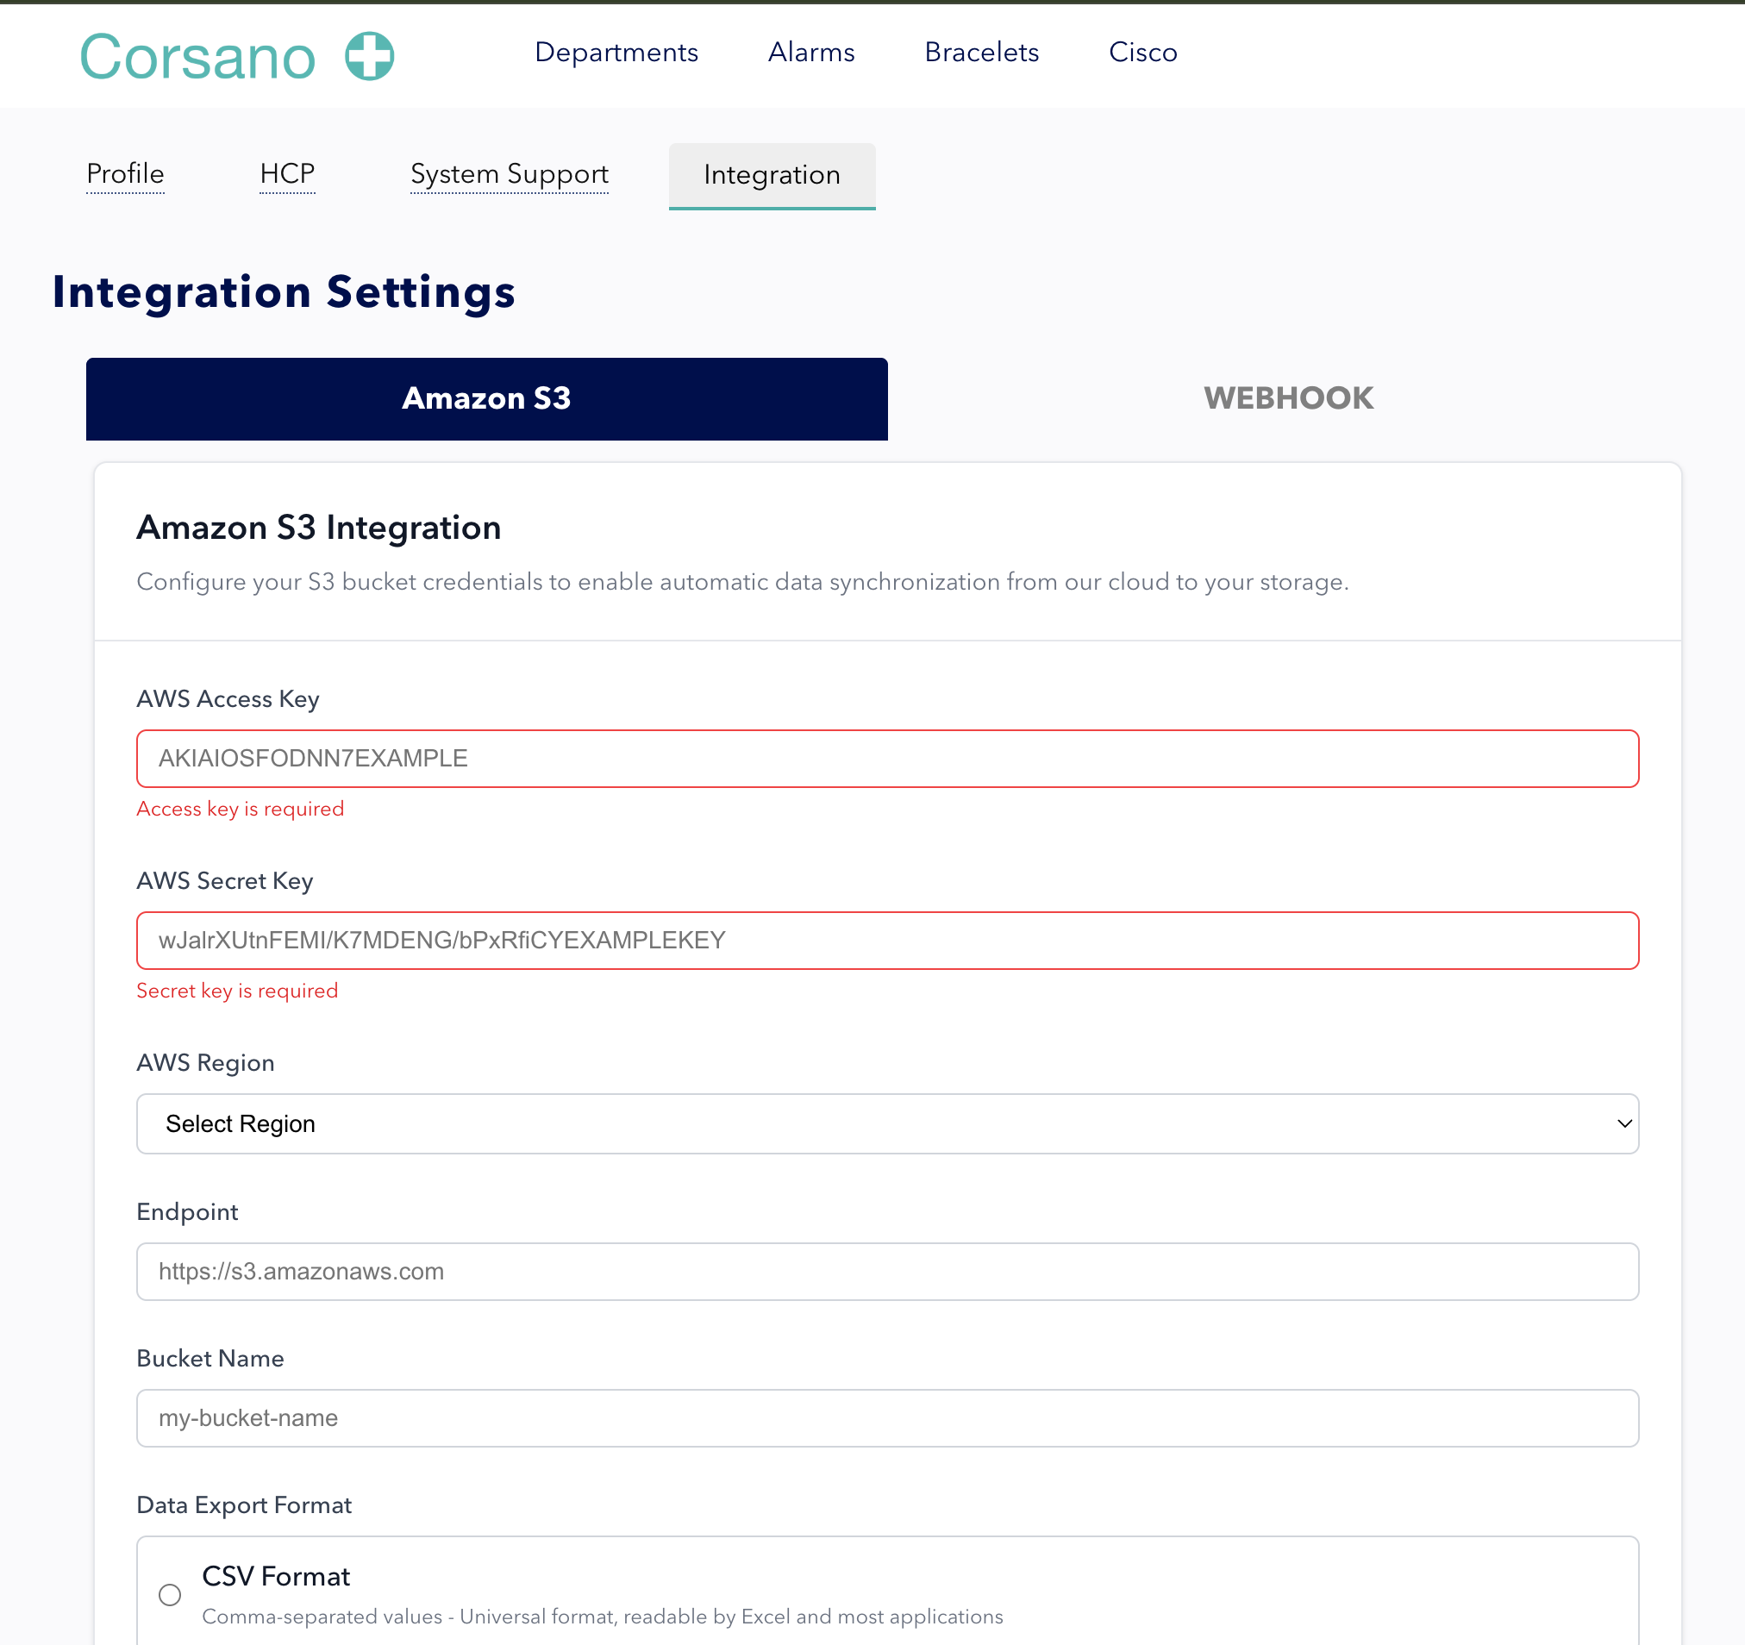This screenshot has height=1645, width=1745.
Task: Select the Integration tab
Action: (772, 176)
